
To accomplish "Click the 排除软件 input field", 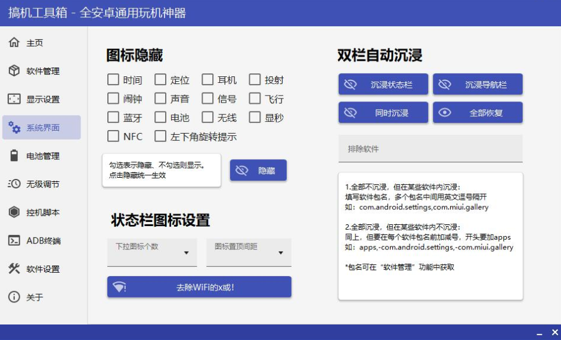I will (430, 149).
